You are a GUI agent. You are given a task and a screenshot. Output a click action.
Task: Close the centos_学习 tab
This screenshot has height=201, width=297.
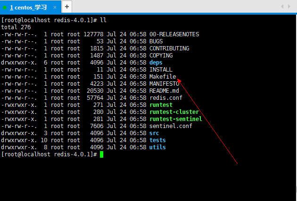(x=55, y=8)
